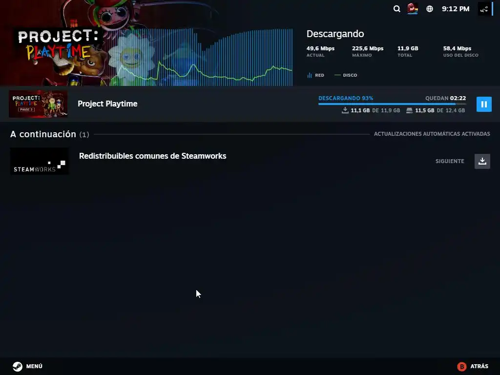This screenshot has width=500, height=375.
Task: Open the user avatar in the header
Action: coord(413,9)
